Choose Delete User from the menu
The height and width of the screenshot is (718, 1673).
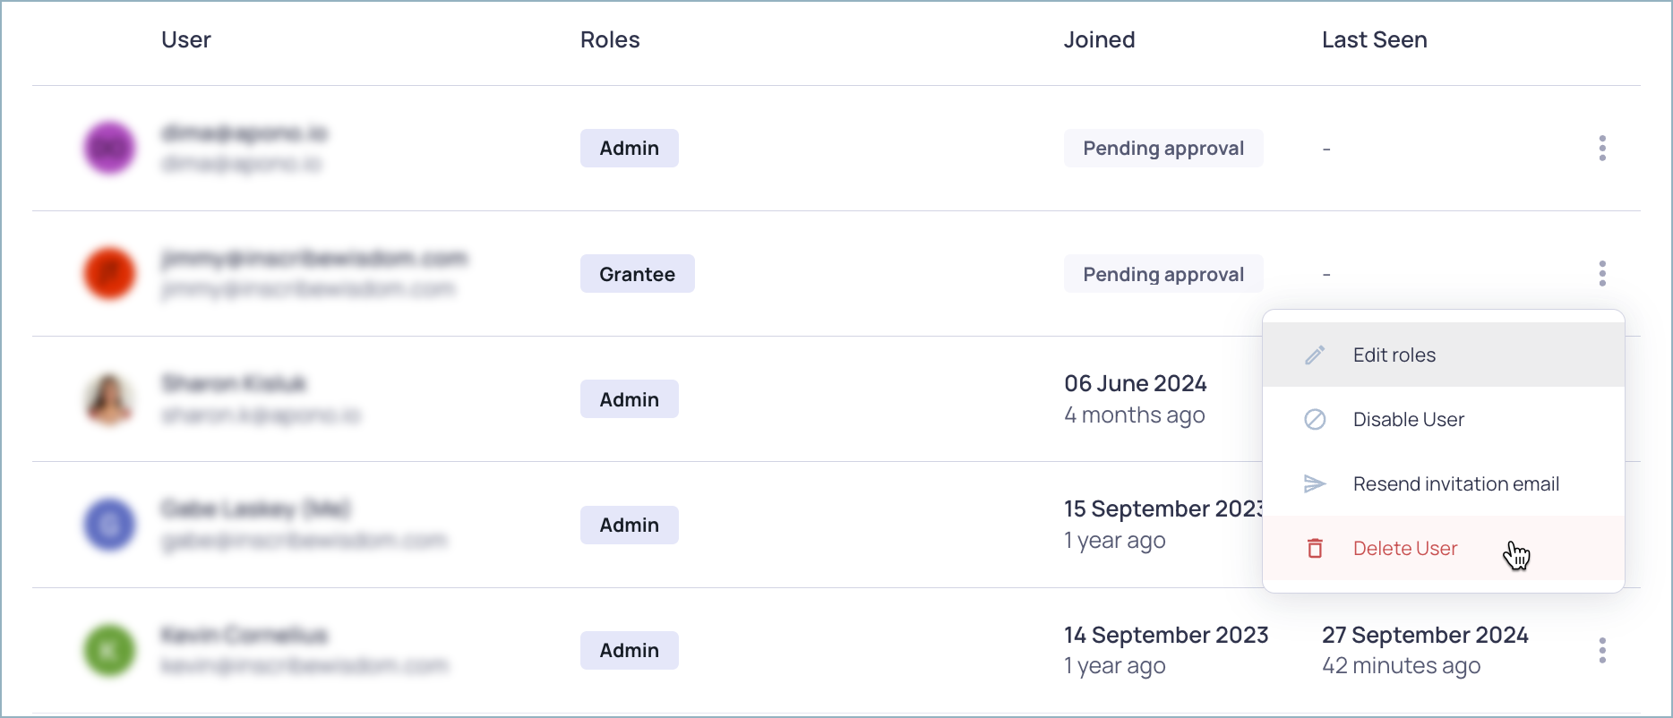click(x=1404, y=549)
